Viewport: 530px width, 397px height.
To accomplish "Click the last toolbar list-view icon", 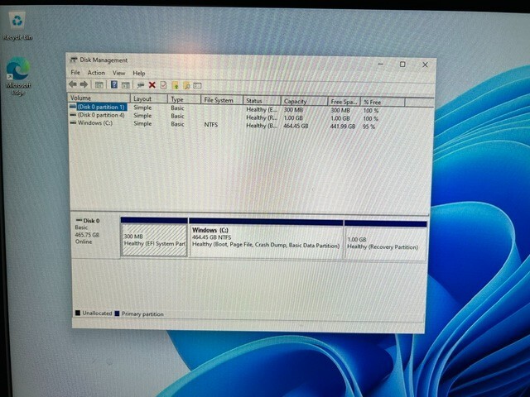I will (197, 85).
